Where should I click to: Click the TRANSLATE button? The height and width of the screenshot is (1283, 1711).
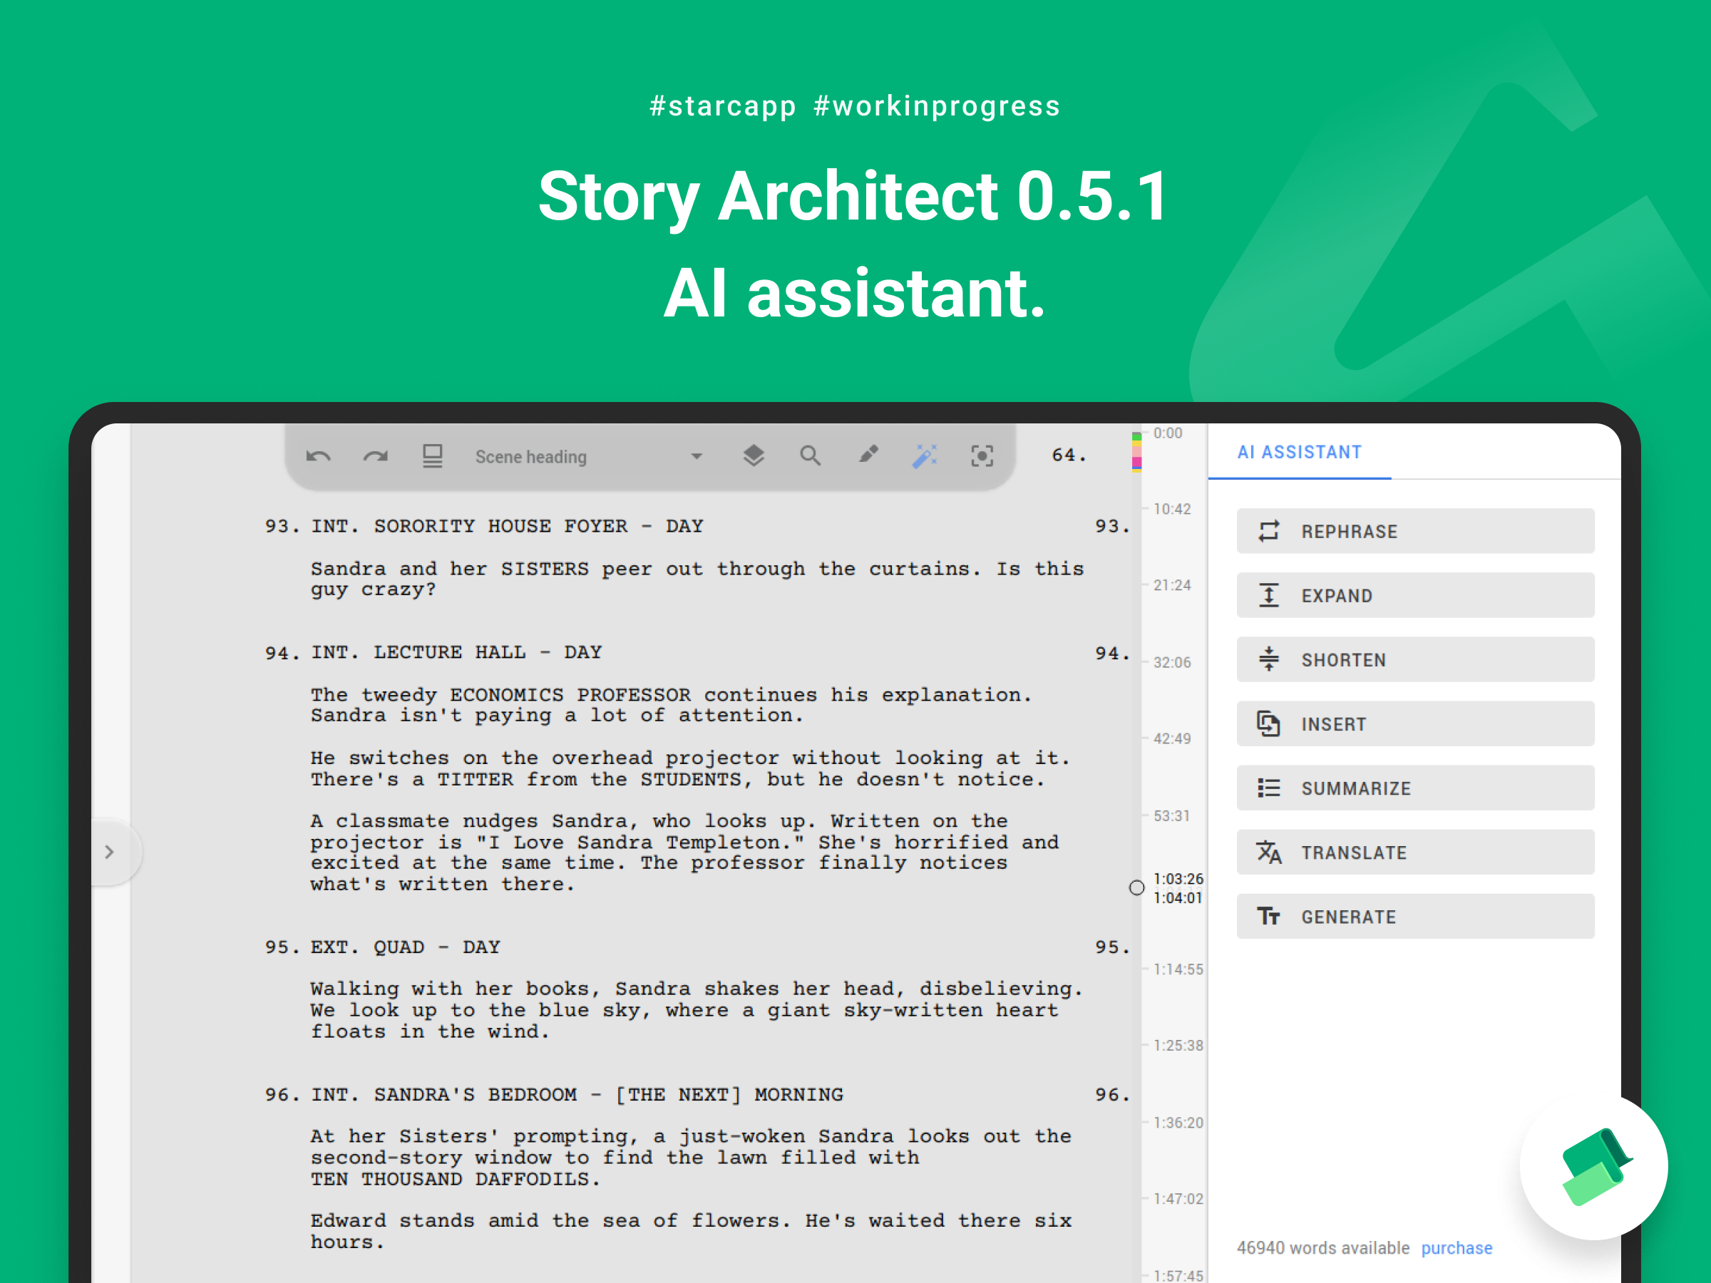coord(1416,852)
